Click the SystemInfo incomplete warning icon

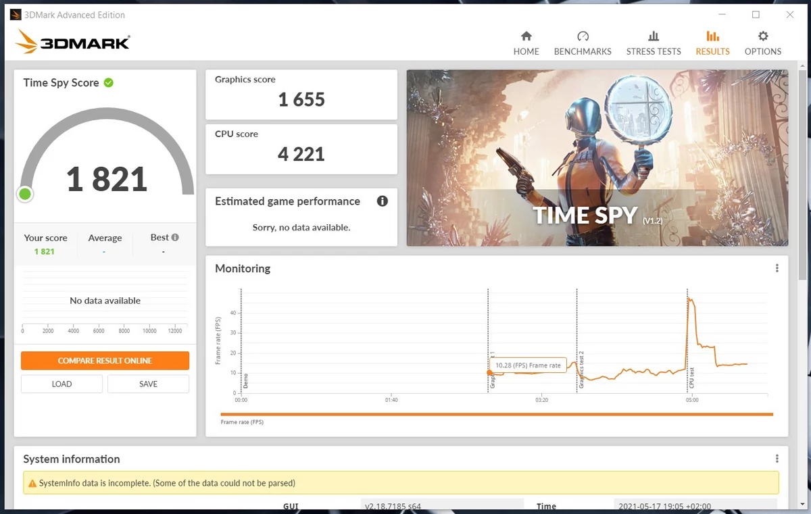pyautogui.click(x=32, y=483)
